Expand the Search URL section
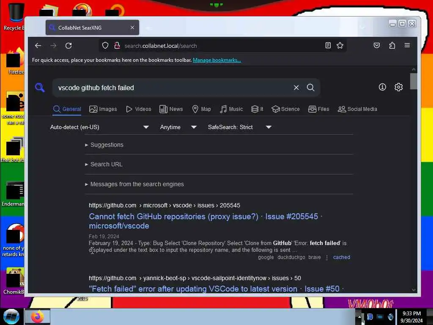433x325 pixels. point(104,164)
